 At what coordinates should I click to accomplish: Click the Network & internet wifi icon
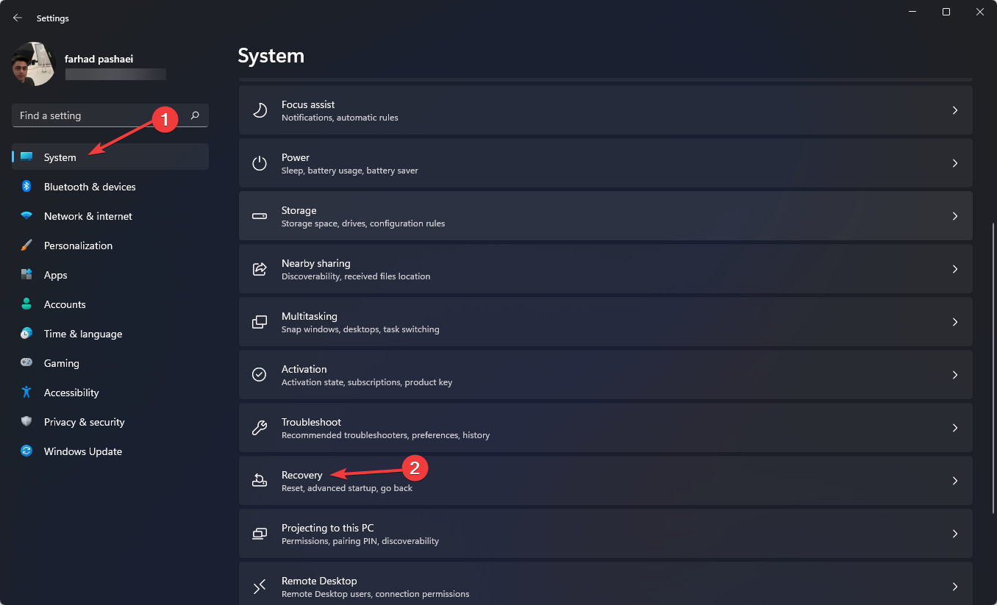click(x=26, y=216)
